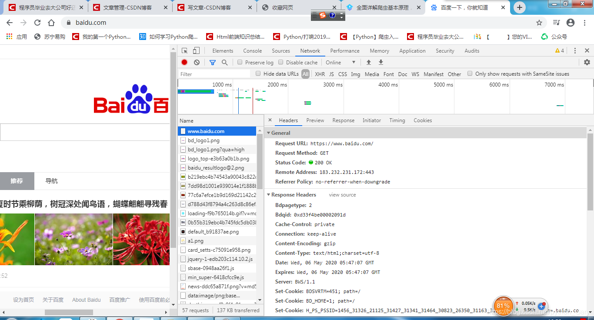Switch to the Sources panel tab
The height and width of the screenshot is (320, 594).
pos(281,51)
